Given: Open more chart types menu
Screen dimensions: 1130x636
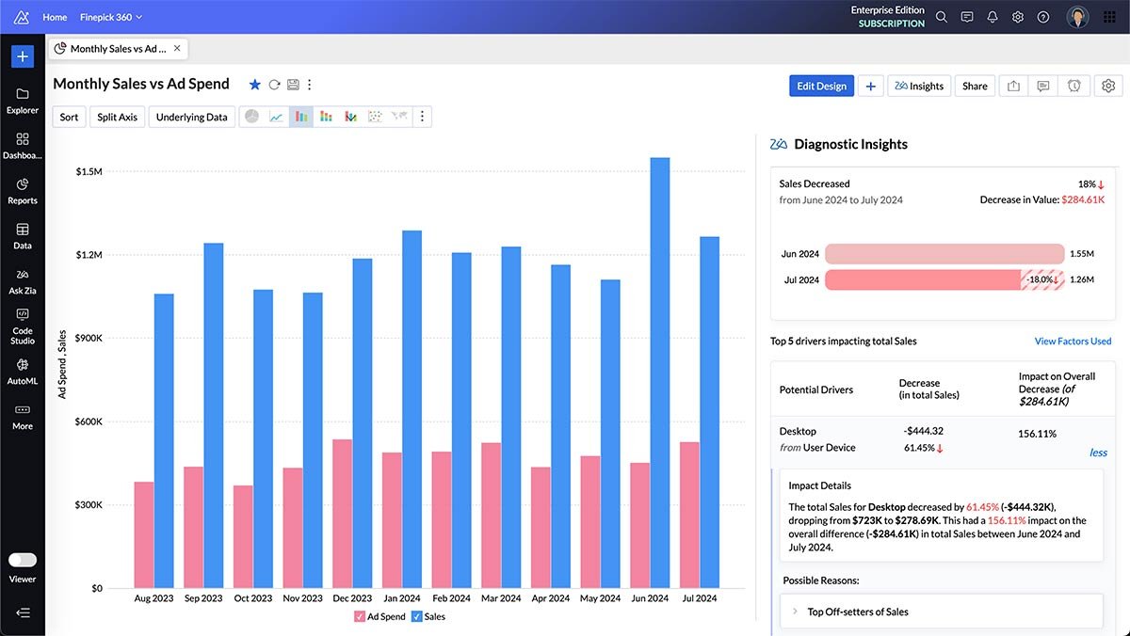Looking at the screenshot, I should coord(422,117).
